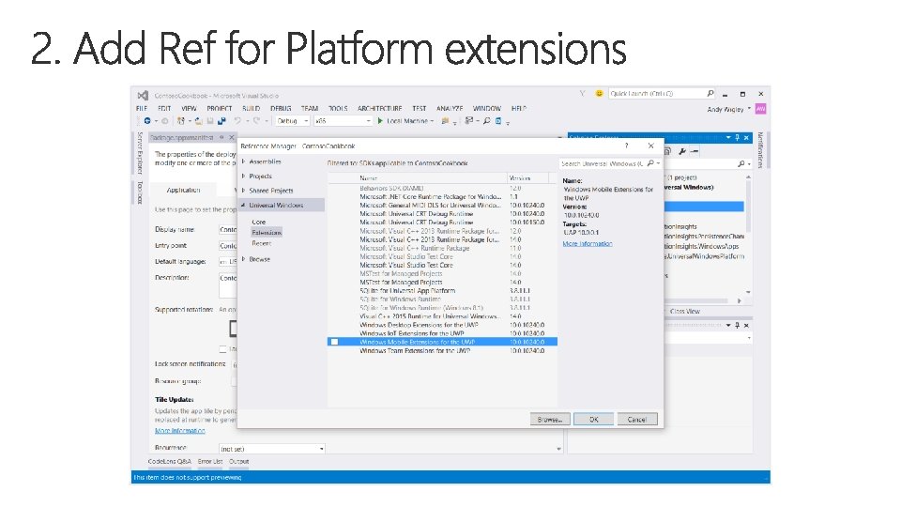
Task: Expand the Projects node in Reference Manager
Action: pyautogui.click(x=244, y=176)
